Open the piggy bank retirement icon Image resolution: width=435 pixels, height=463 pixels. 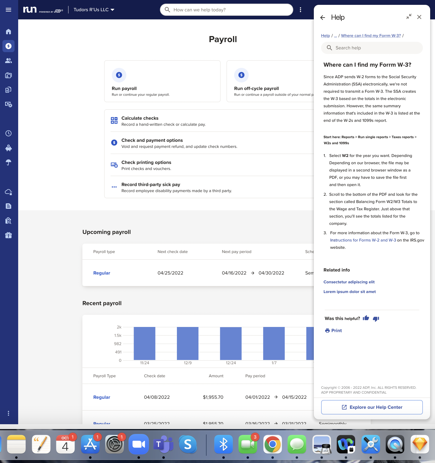8,148
